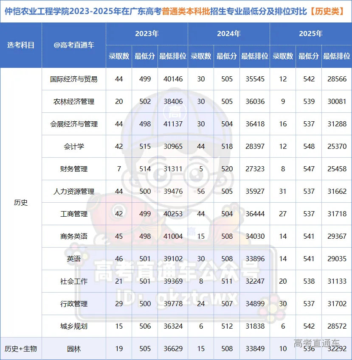Click the 2024 会计学 lowest score 518
This screenshot has width=352, height=360.
[227, 146]
